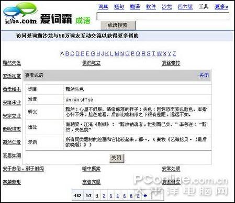Open the idiom link 傲睨得志
235x203 pixels.
tap(12, 129)
